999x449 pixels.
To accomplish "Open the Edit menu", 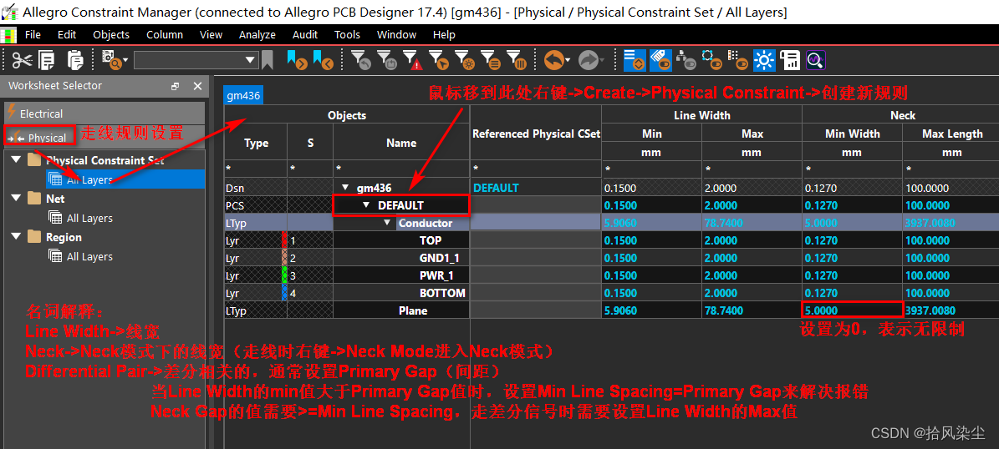I will pos(67,35).
